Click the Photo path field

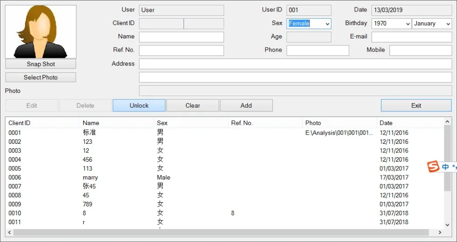coord(295,90)
